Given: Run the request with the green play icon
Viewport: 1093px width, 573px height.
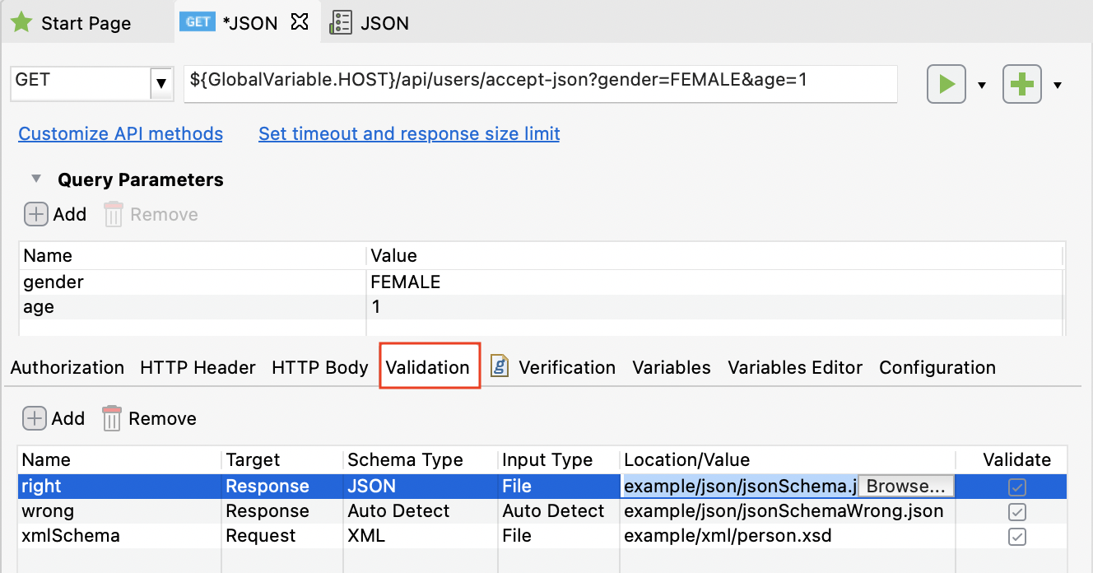Looking at the screenshot, I should pos(946,83).
